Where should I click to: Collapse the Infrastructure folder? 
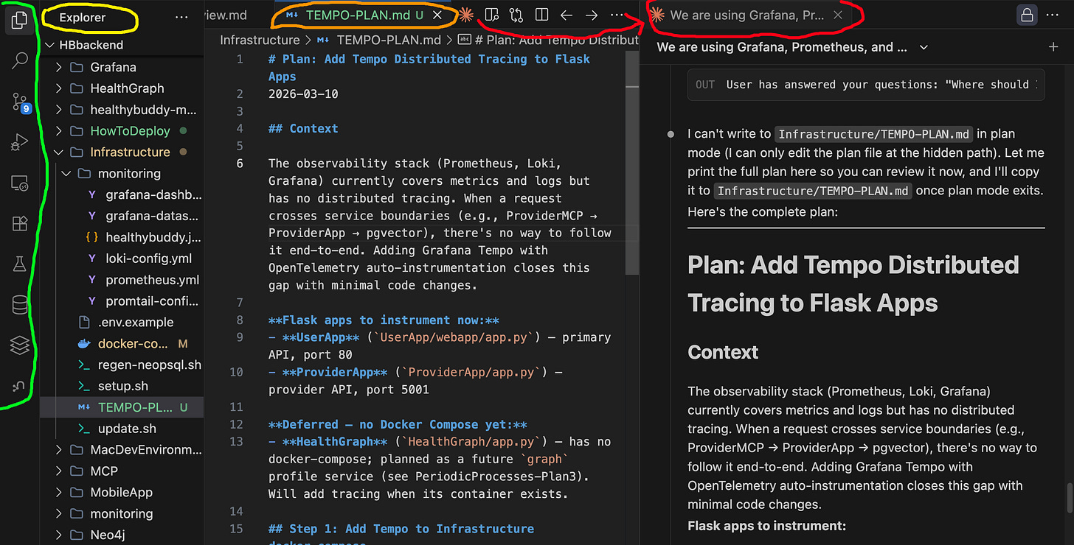60,152
